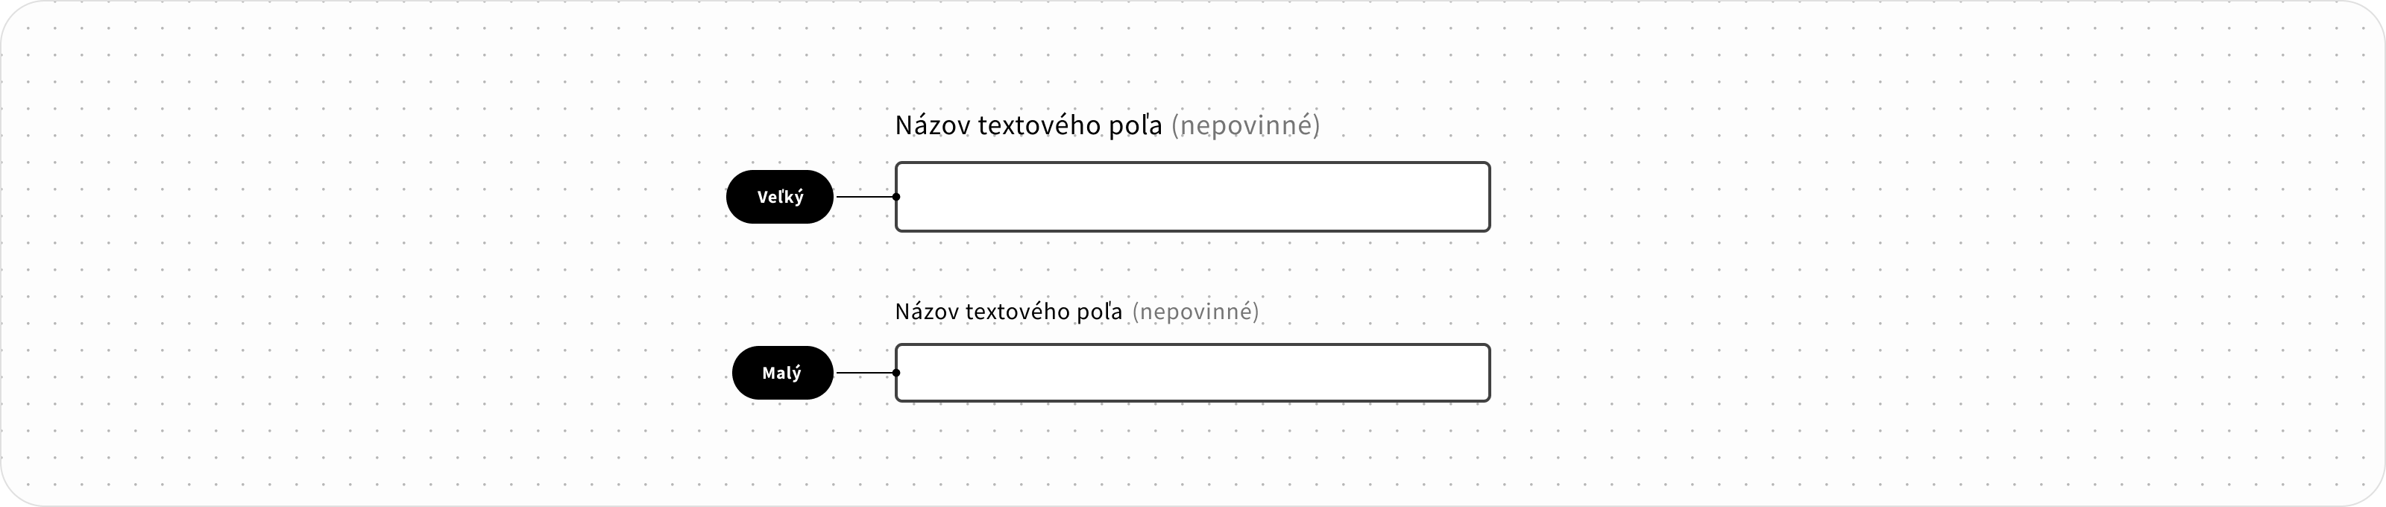Screen dimensions: 2386x507
Task: Click the word Malý inside the dark pill
Action: point(783,373)
